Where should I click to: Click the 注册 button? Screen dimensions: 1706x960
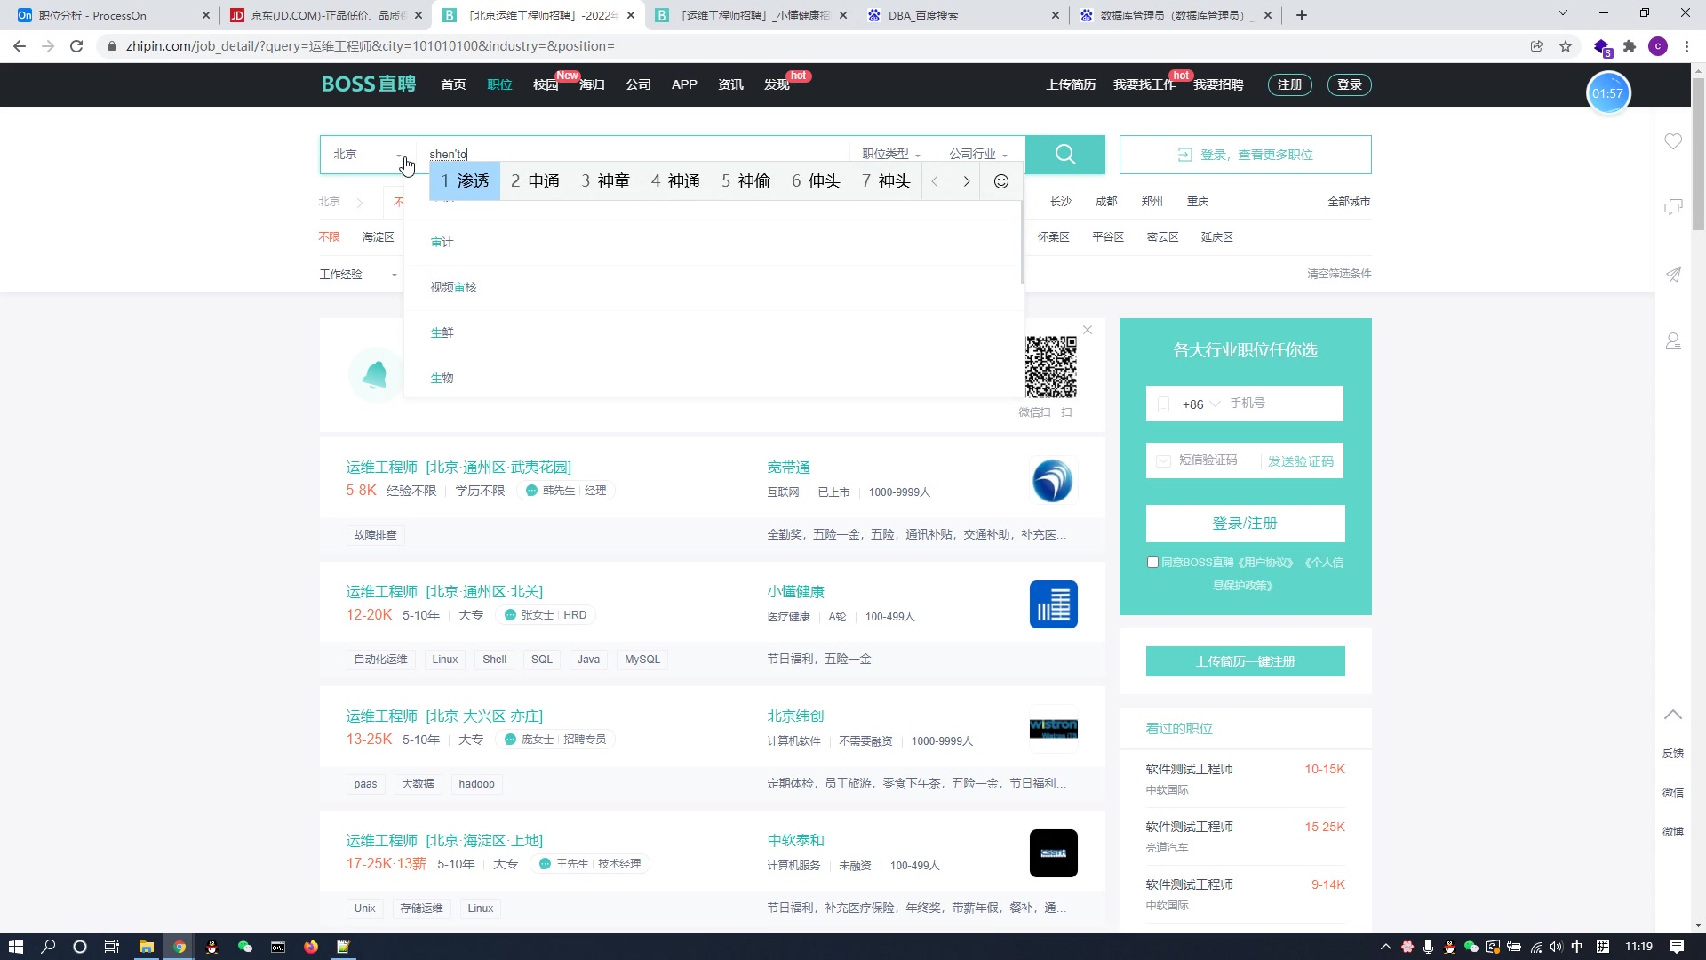coord(1289,84)
